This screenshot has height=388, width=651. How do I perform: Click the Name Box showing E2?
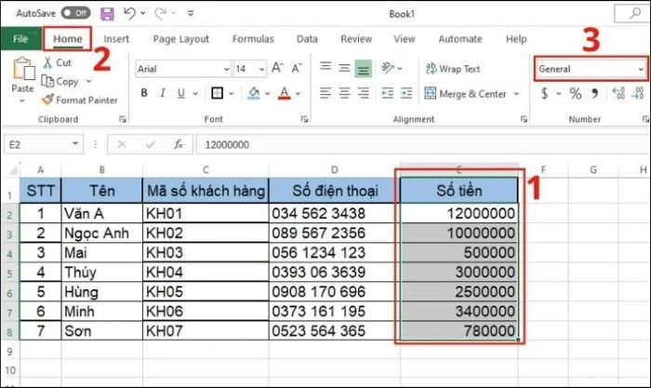click(x=44, y=144)
